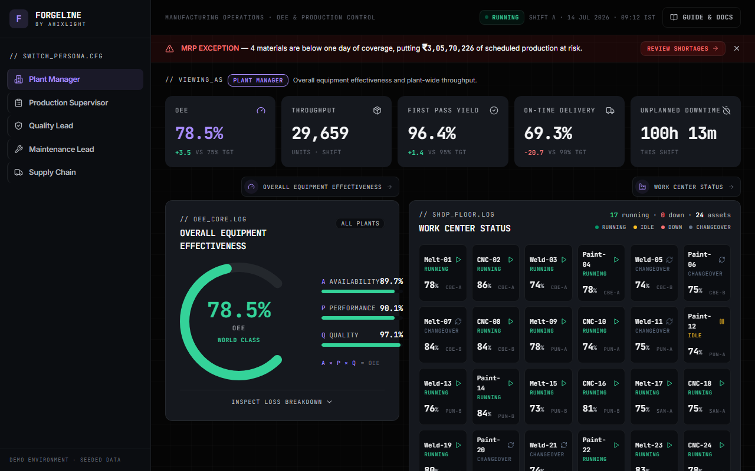
Task: Click the changeover icon on Weld-11
Action: click(x=669, y=321)
